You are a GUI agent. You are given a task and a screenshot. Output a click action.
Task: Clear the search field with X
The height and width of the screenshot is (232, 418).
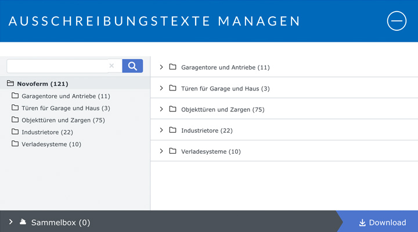[111, 66]
